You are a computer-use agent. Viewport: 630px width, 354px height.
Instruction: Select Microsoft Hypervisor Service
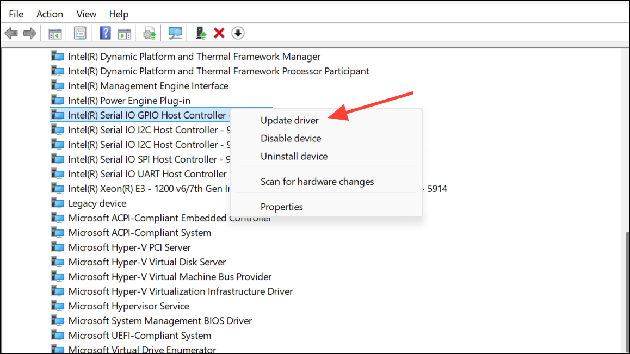pyautogui.click(x=128, y=306)
